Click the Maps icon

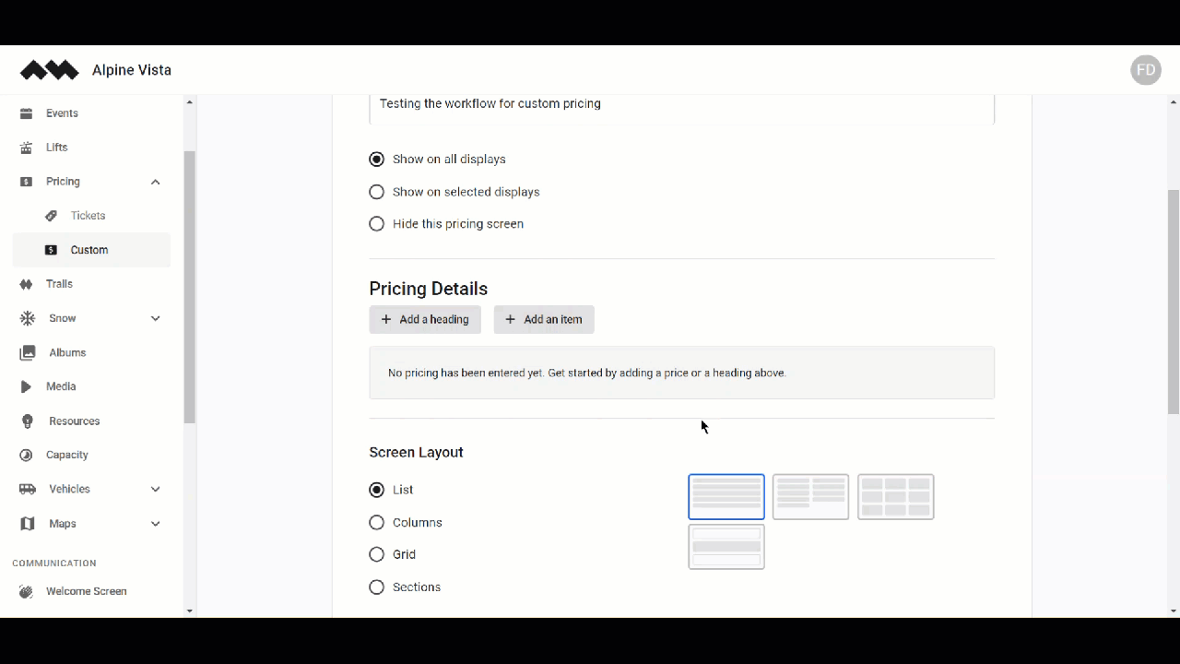[x=28, y=524]
